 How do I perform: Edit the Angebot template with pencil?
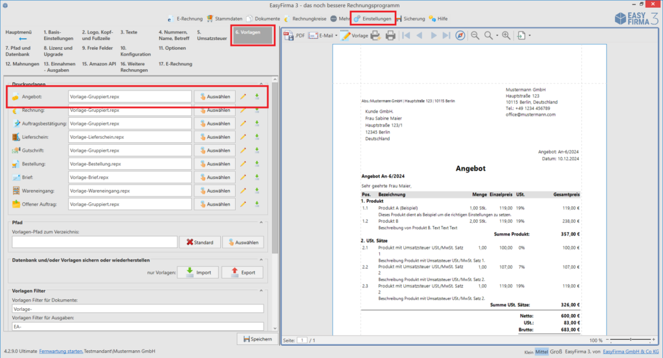click(243, 97)
